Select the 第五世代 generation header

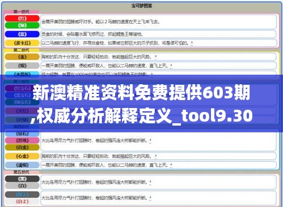pos(22,172)
